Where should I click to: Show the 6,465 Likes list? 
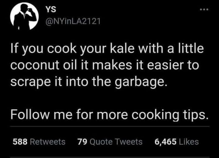coord(176,142)
